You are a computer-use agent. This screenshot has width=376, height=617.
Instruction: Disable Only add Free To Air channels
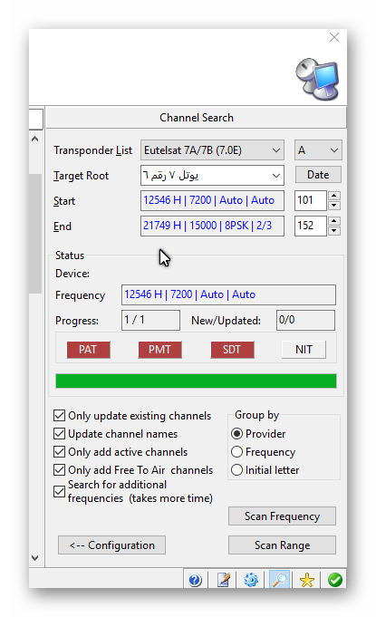point(60,470)
